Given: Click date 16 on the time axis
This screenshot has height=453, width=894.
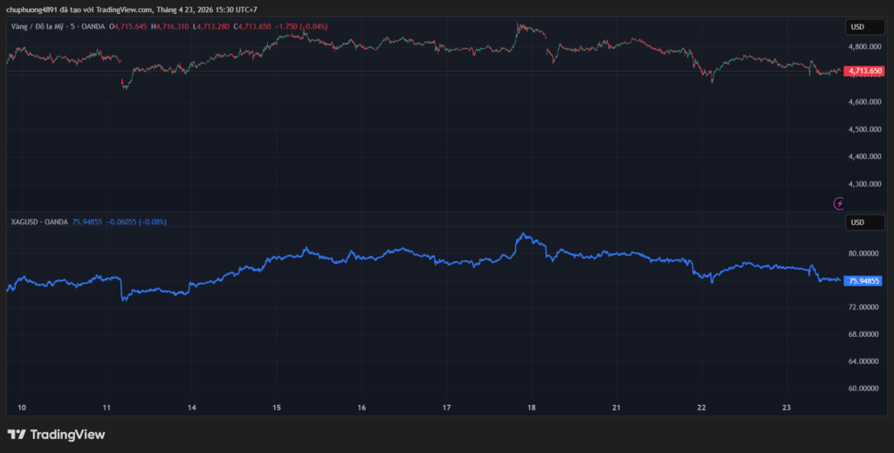Looking at the screenshot, I should [361, 408].
